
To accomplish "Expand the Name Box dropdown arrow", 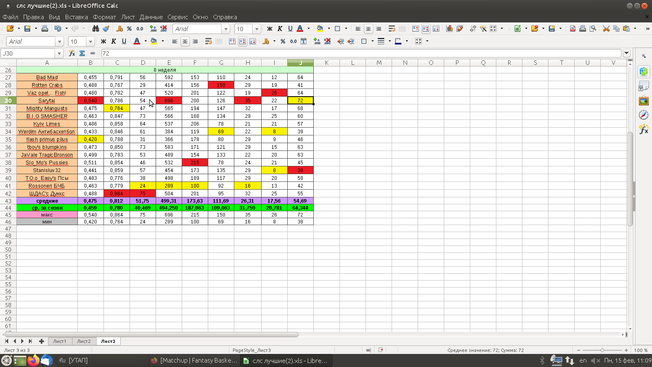I will click(x=59, y=53).
